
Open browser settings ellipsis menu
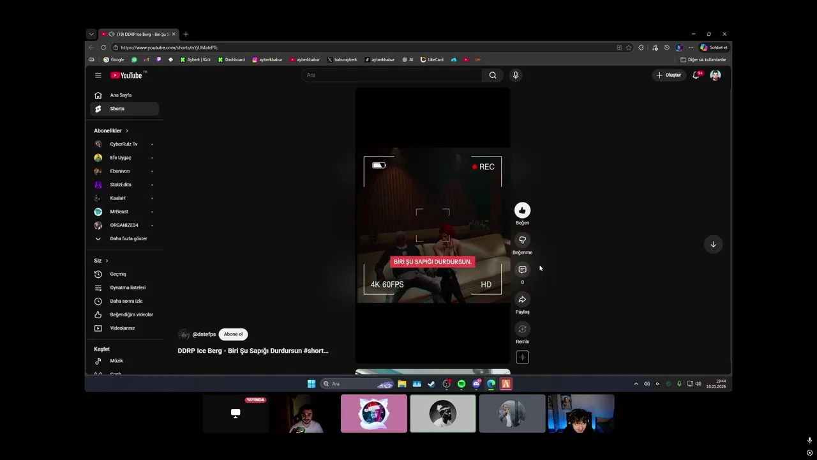coord(691,47)
